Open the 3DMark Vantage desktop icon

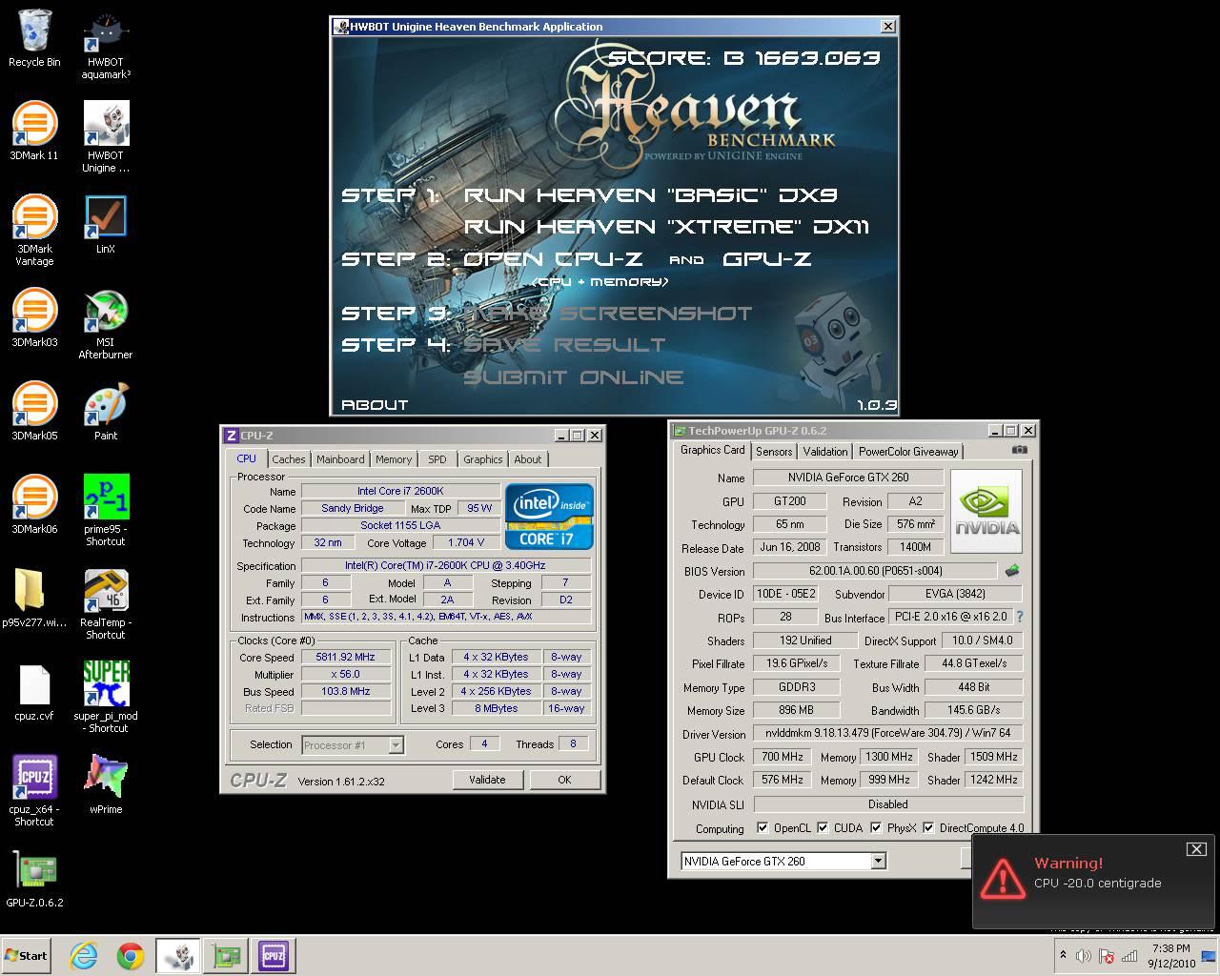tap(34, 230)
